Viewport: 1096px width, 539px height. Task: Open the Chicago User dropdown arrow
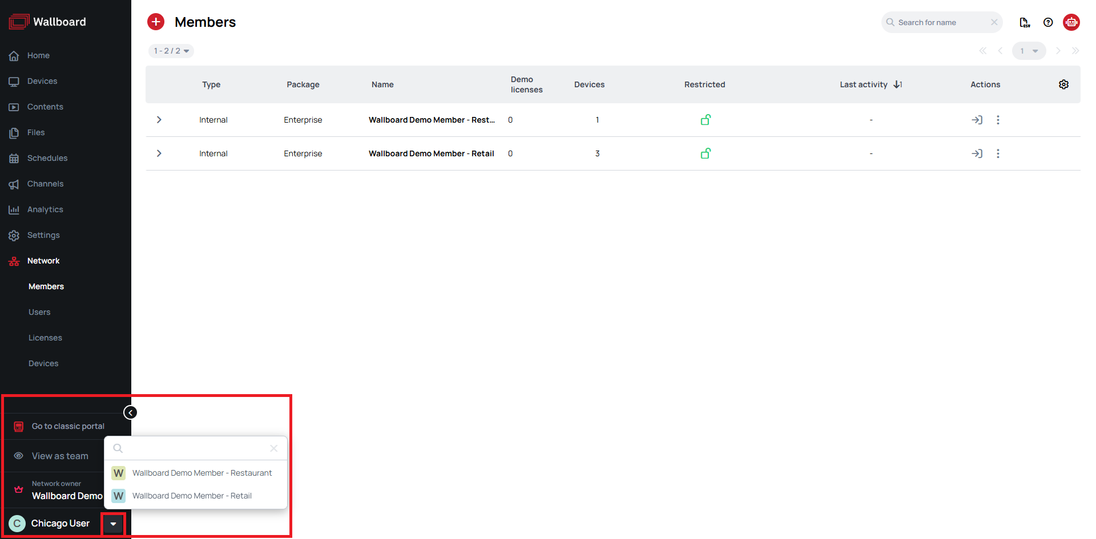(113, 524)
